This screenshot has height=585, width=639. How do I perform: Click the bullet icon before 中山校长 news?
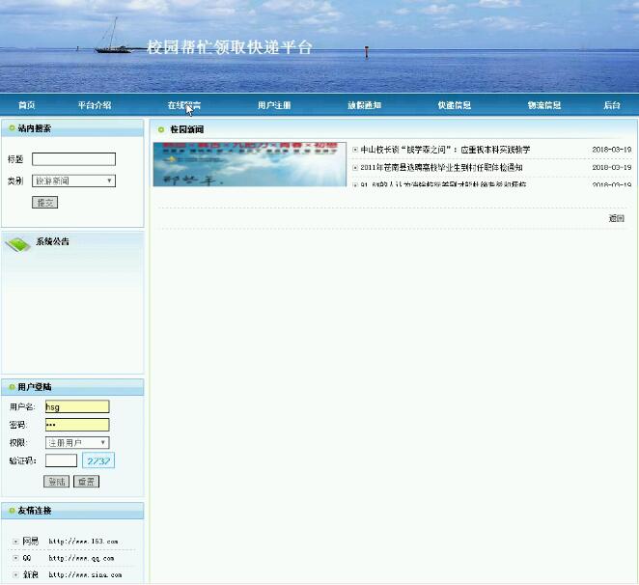pyautogui.click(x=355, y=150)
